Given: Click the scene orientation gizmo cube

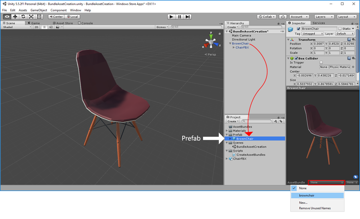Looking at the screenshot, I should point(211,42).
